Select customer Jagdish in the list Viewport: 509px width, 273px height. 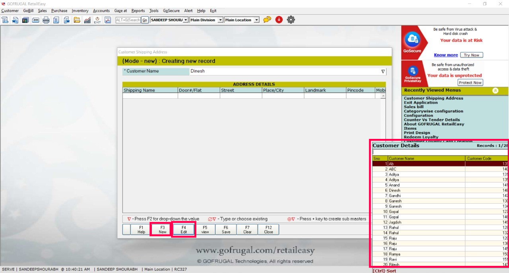[x=440, y=222]
